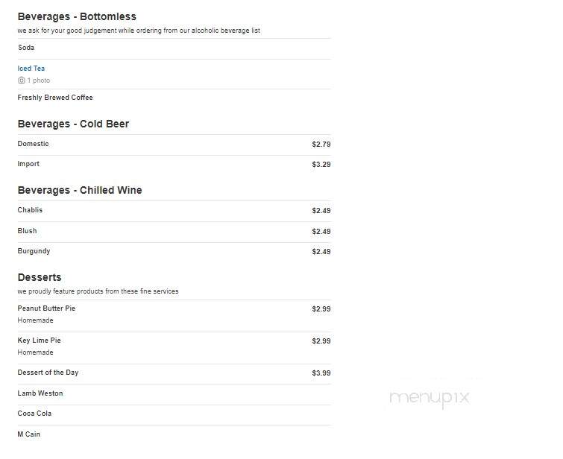
Task: Click the menupix watermark logo
Action: 430,399
